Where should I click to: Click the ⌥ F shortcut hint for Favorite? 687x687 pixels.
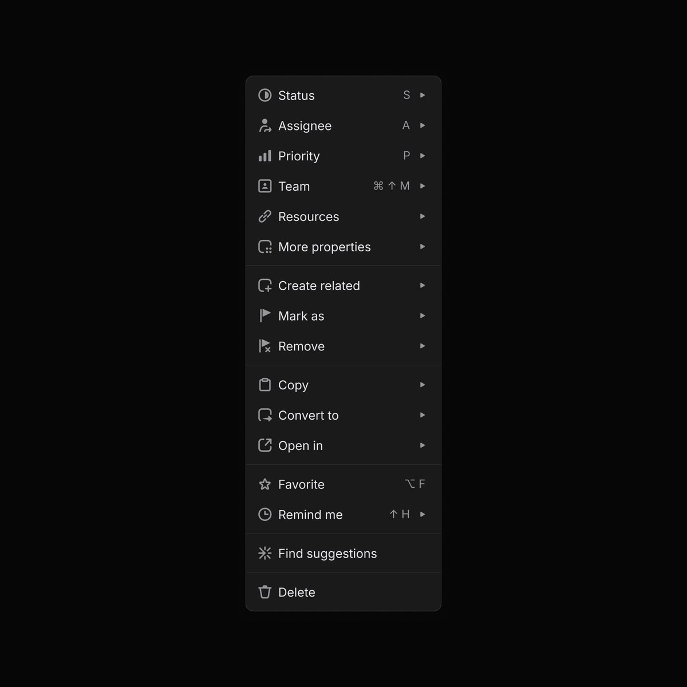[x=415, y=484]
